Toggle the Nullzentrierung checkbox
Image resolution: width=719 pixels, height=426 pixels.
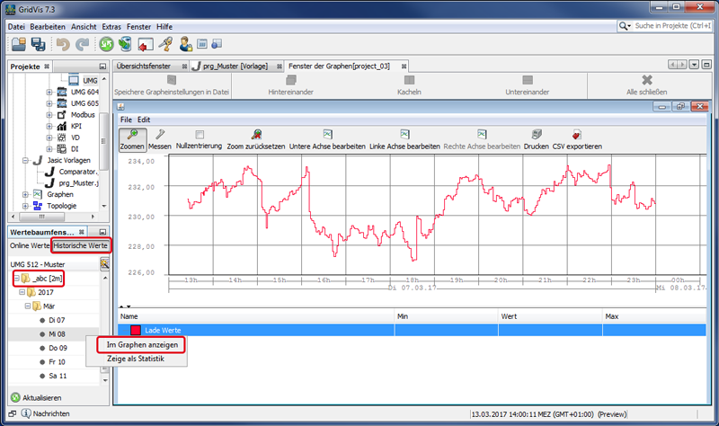[199, 134]
